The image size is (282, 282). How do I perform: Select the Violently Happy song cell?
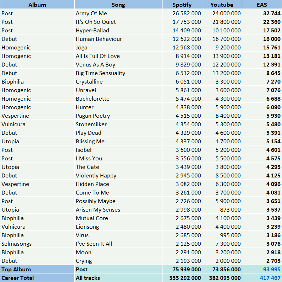pos(118,176)
